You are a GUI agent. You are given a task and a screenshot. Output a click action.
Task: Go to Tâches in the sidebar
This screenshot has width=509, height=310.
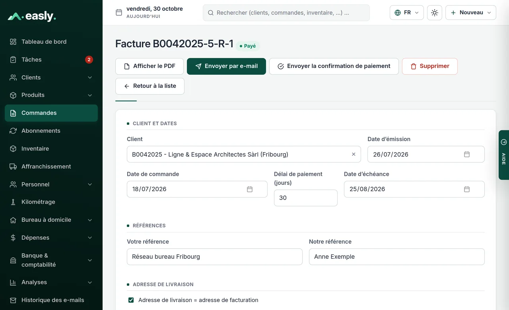pyautogui.click(x=51, y=60)
